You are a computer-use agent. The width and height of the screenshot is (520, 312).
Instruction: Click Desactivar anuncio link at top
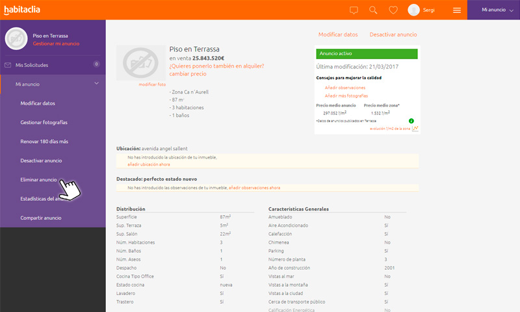(393, 34)
